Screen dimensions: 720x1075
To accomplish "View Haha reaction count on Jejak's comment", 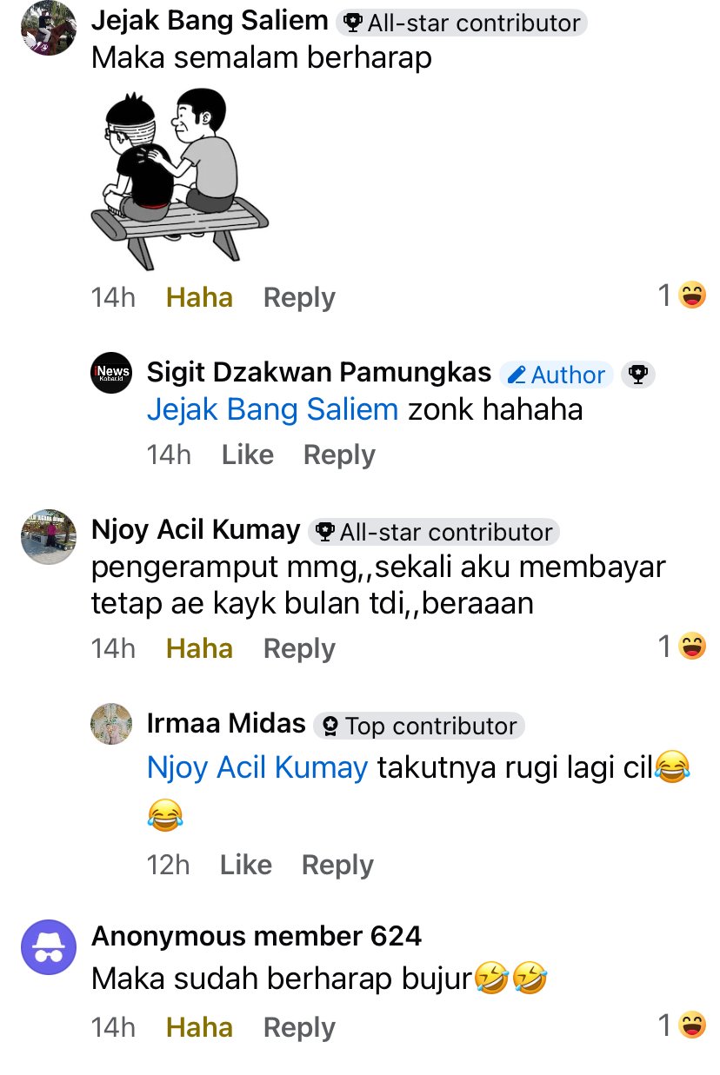I will point(682,296).
